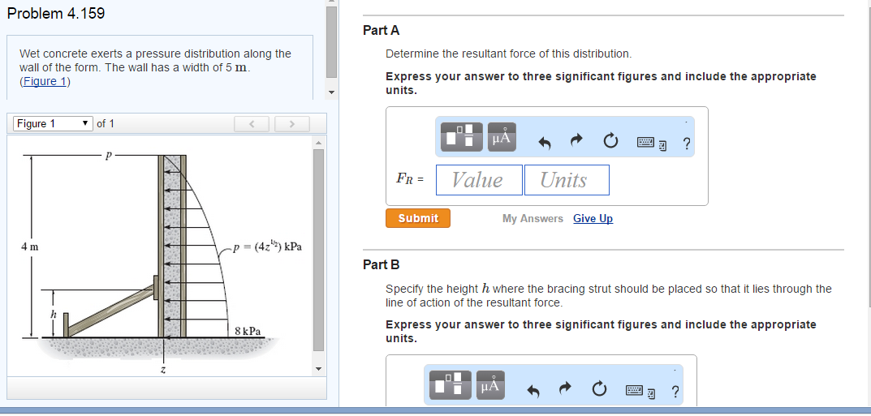Go to previous figure arrow button
This screenshot has width=871, height=416.
(x=252, y=124)
